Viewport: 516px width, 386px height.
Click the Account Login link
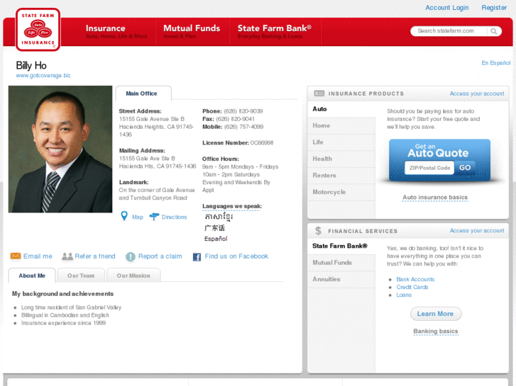pyautogui.click(x=447, y=8)
